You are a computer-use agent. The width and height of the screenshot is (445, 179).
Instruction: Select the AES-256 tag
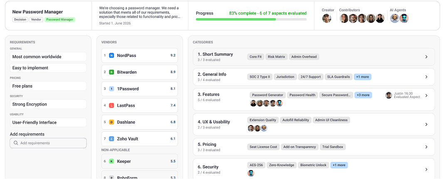point(256,165)
